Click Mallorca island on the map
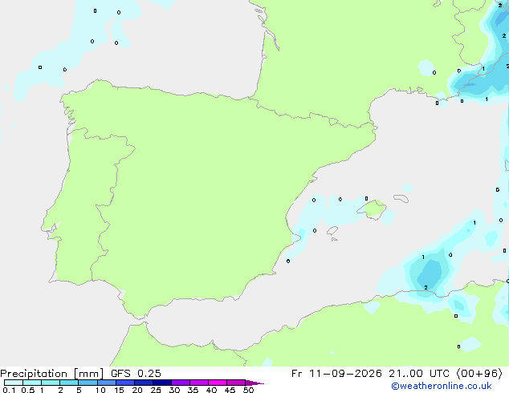This screenshot has height=393, width=509. pyautogui.click(x=373, y=209)
